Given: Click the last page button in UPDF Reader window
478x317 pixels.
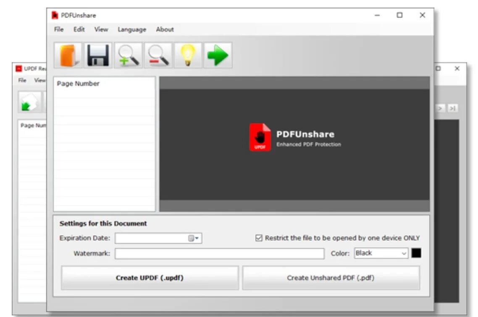Looking at the screenshot, I should click(x=453, y=108).
